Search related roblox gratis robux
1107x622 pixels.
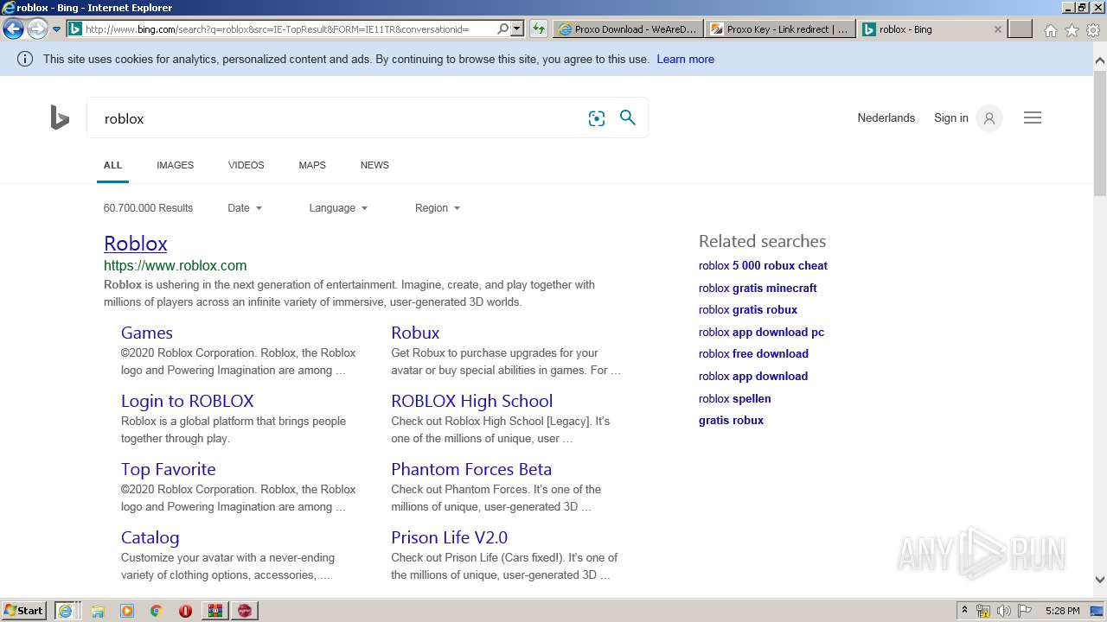pyautogui.click(x=748, y=309)
